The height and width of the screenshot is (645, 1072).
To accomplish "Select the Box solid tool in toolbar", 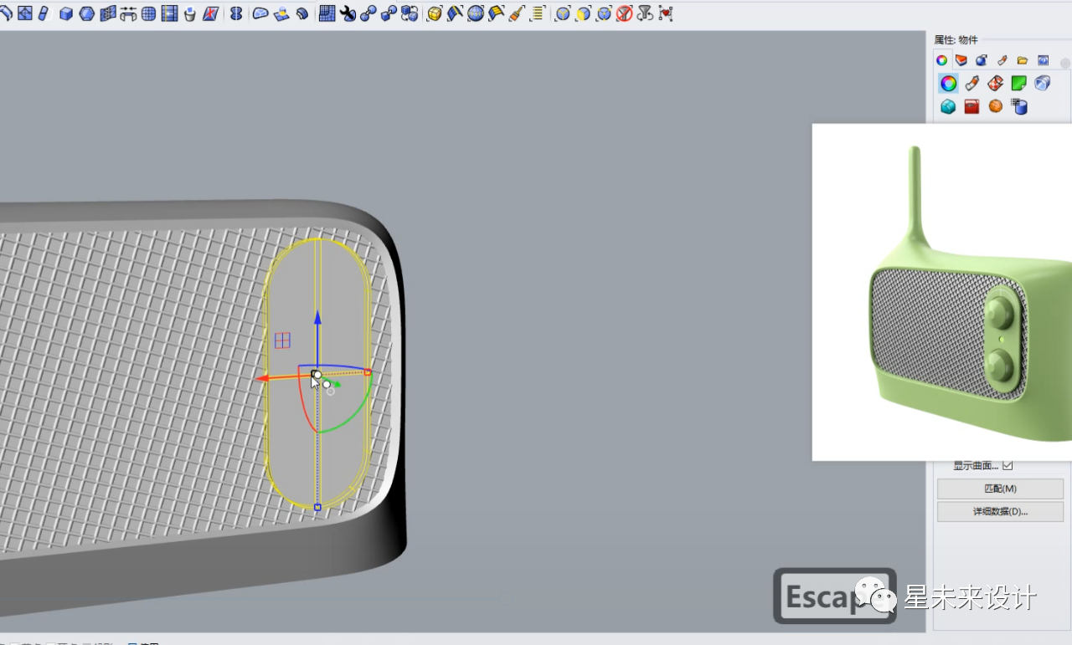I will click(66, 13).
